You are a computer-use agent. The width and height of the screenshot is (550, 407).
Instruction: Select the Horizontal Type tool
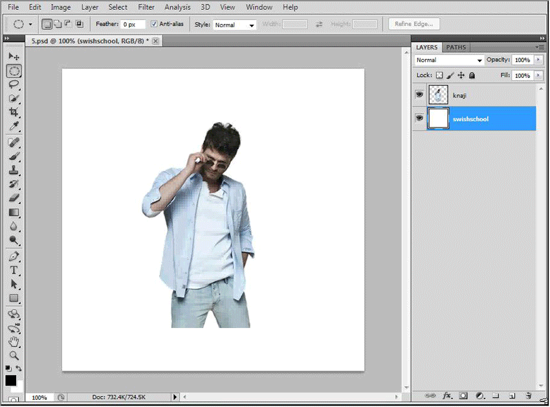pyautogui.click(x=14, y=270)
